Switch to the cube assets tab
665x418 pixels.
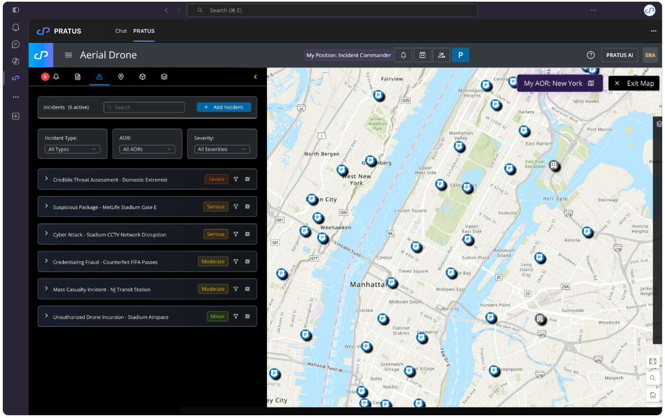click(142, 77)
